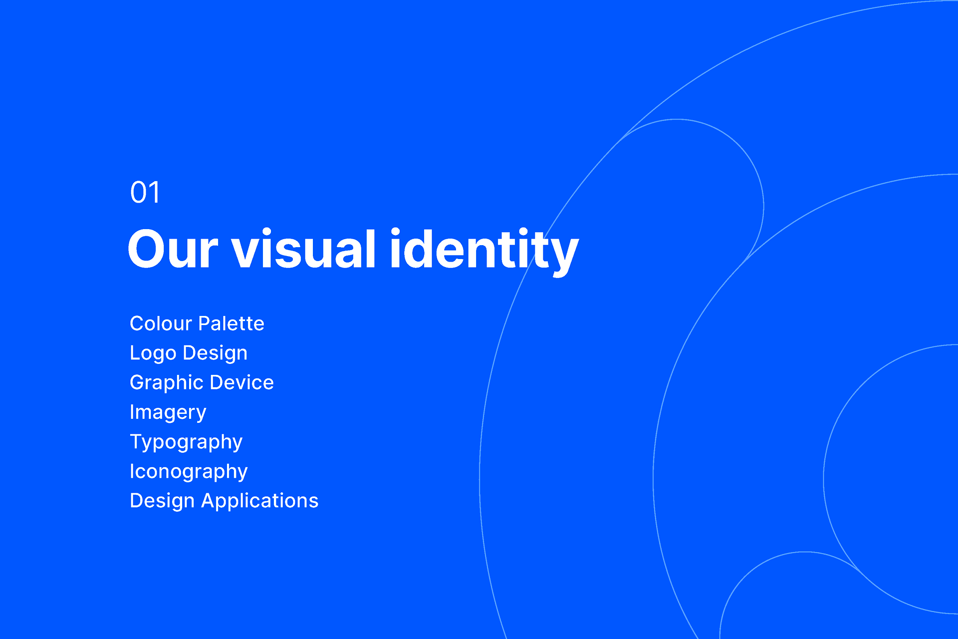
Task: Select the Typography list item
Action: (x=186, y=442)
